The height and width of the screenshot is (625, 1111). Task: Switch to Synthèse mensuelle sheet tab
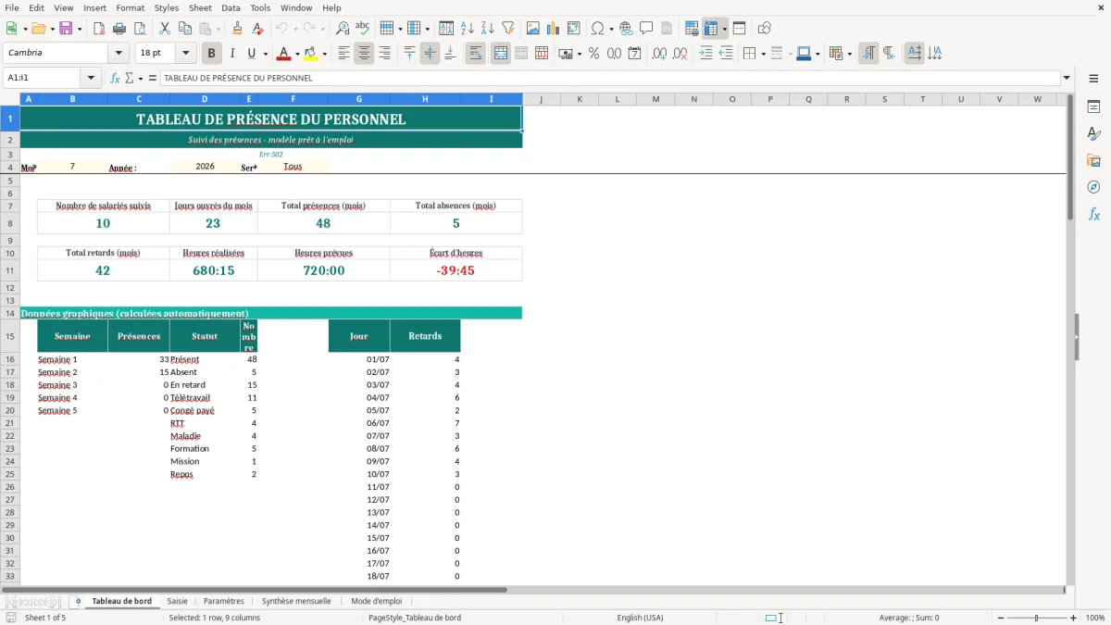click(x=296, y=601)
